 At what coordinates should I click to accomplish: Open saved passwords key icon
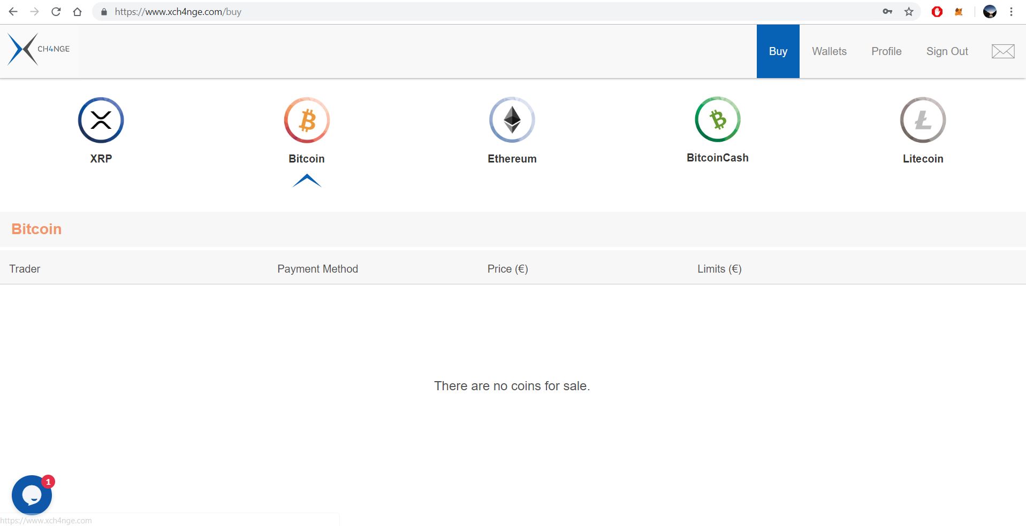[887, 12]
